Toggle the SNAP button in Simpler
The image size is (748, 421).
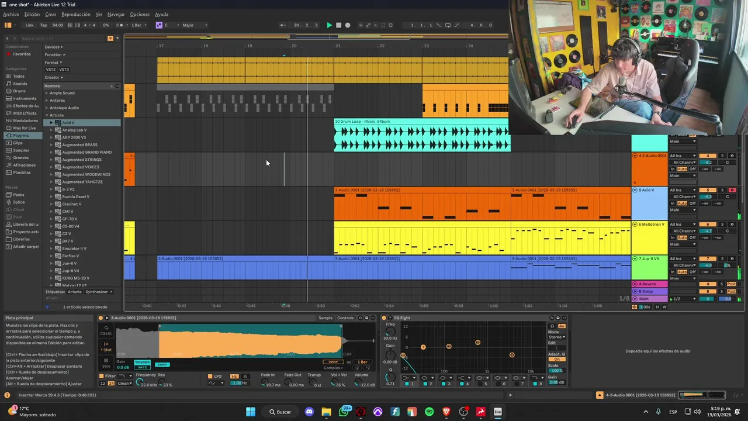pyautogui.click(x=162, y=364)
